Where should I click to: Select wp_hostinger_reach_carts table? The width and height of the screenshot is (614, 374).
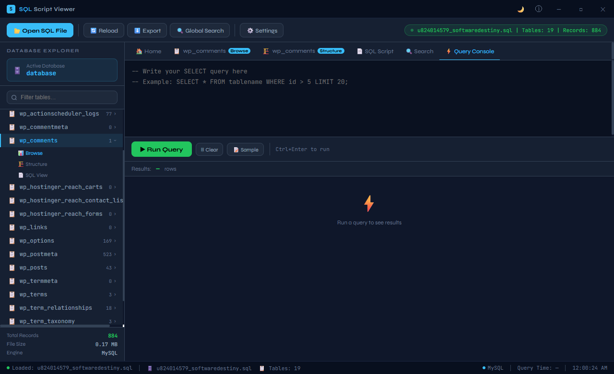point(61,187)
